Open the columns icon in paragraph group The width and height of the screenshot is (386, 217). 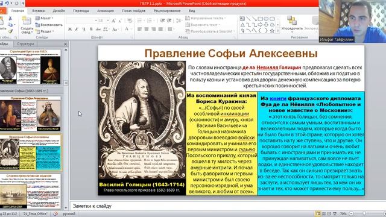click(171, 30)
